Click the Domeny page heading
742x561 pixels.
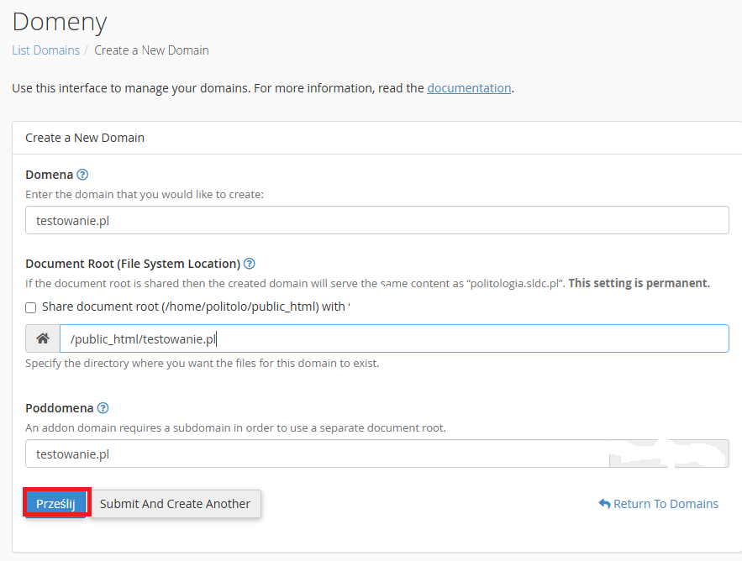[x=60, y=21]
